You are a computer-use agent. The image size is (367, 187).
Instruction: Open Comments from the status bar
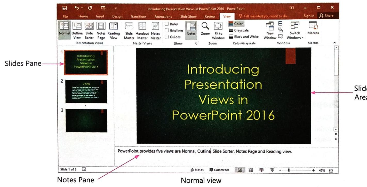click(x=219, y=170)
